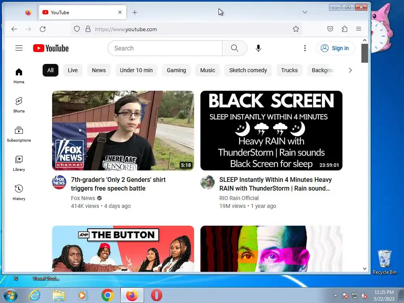Viewport: 404px width, 303px height.
Task: Open Shorts from the sidebar
Action: (x=19, y=105)
